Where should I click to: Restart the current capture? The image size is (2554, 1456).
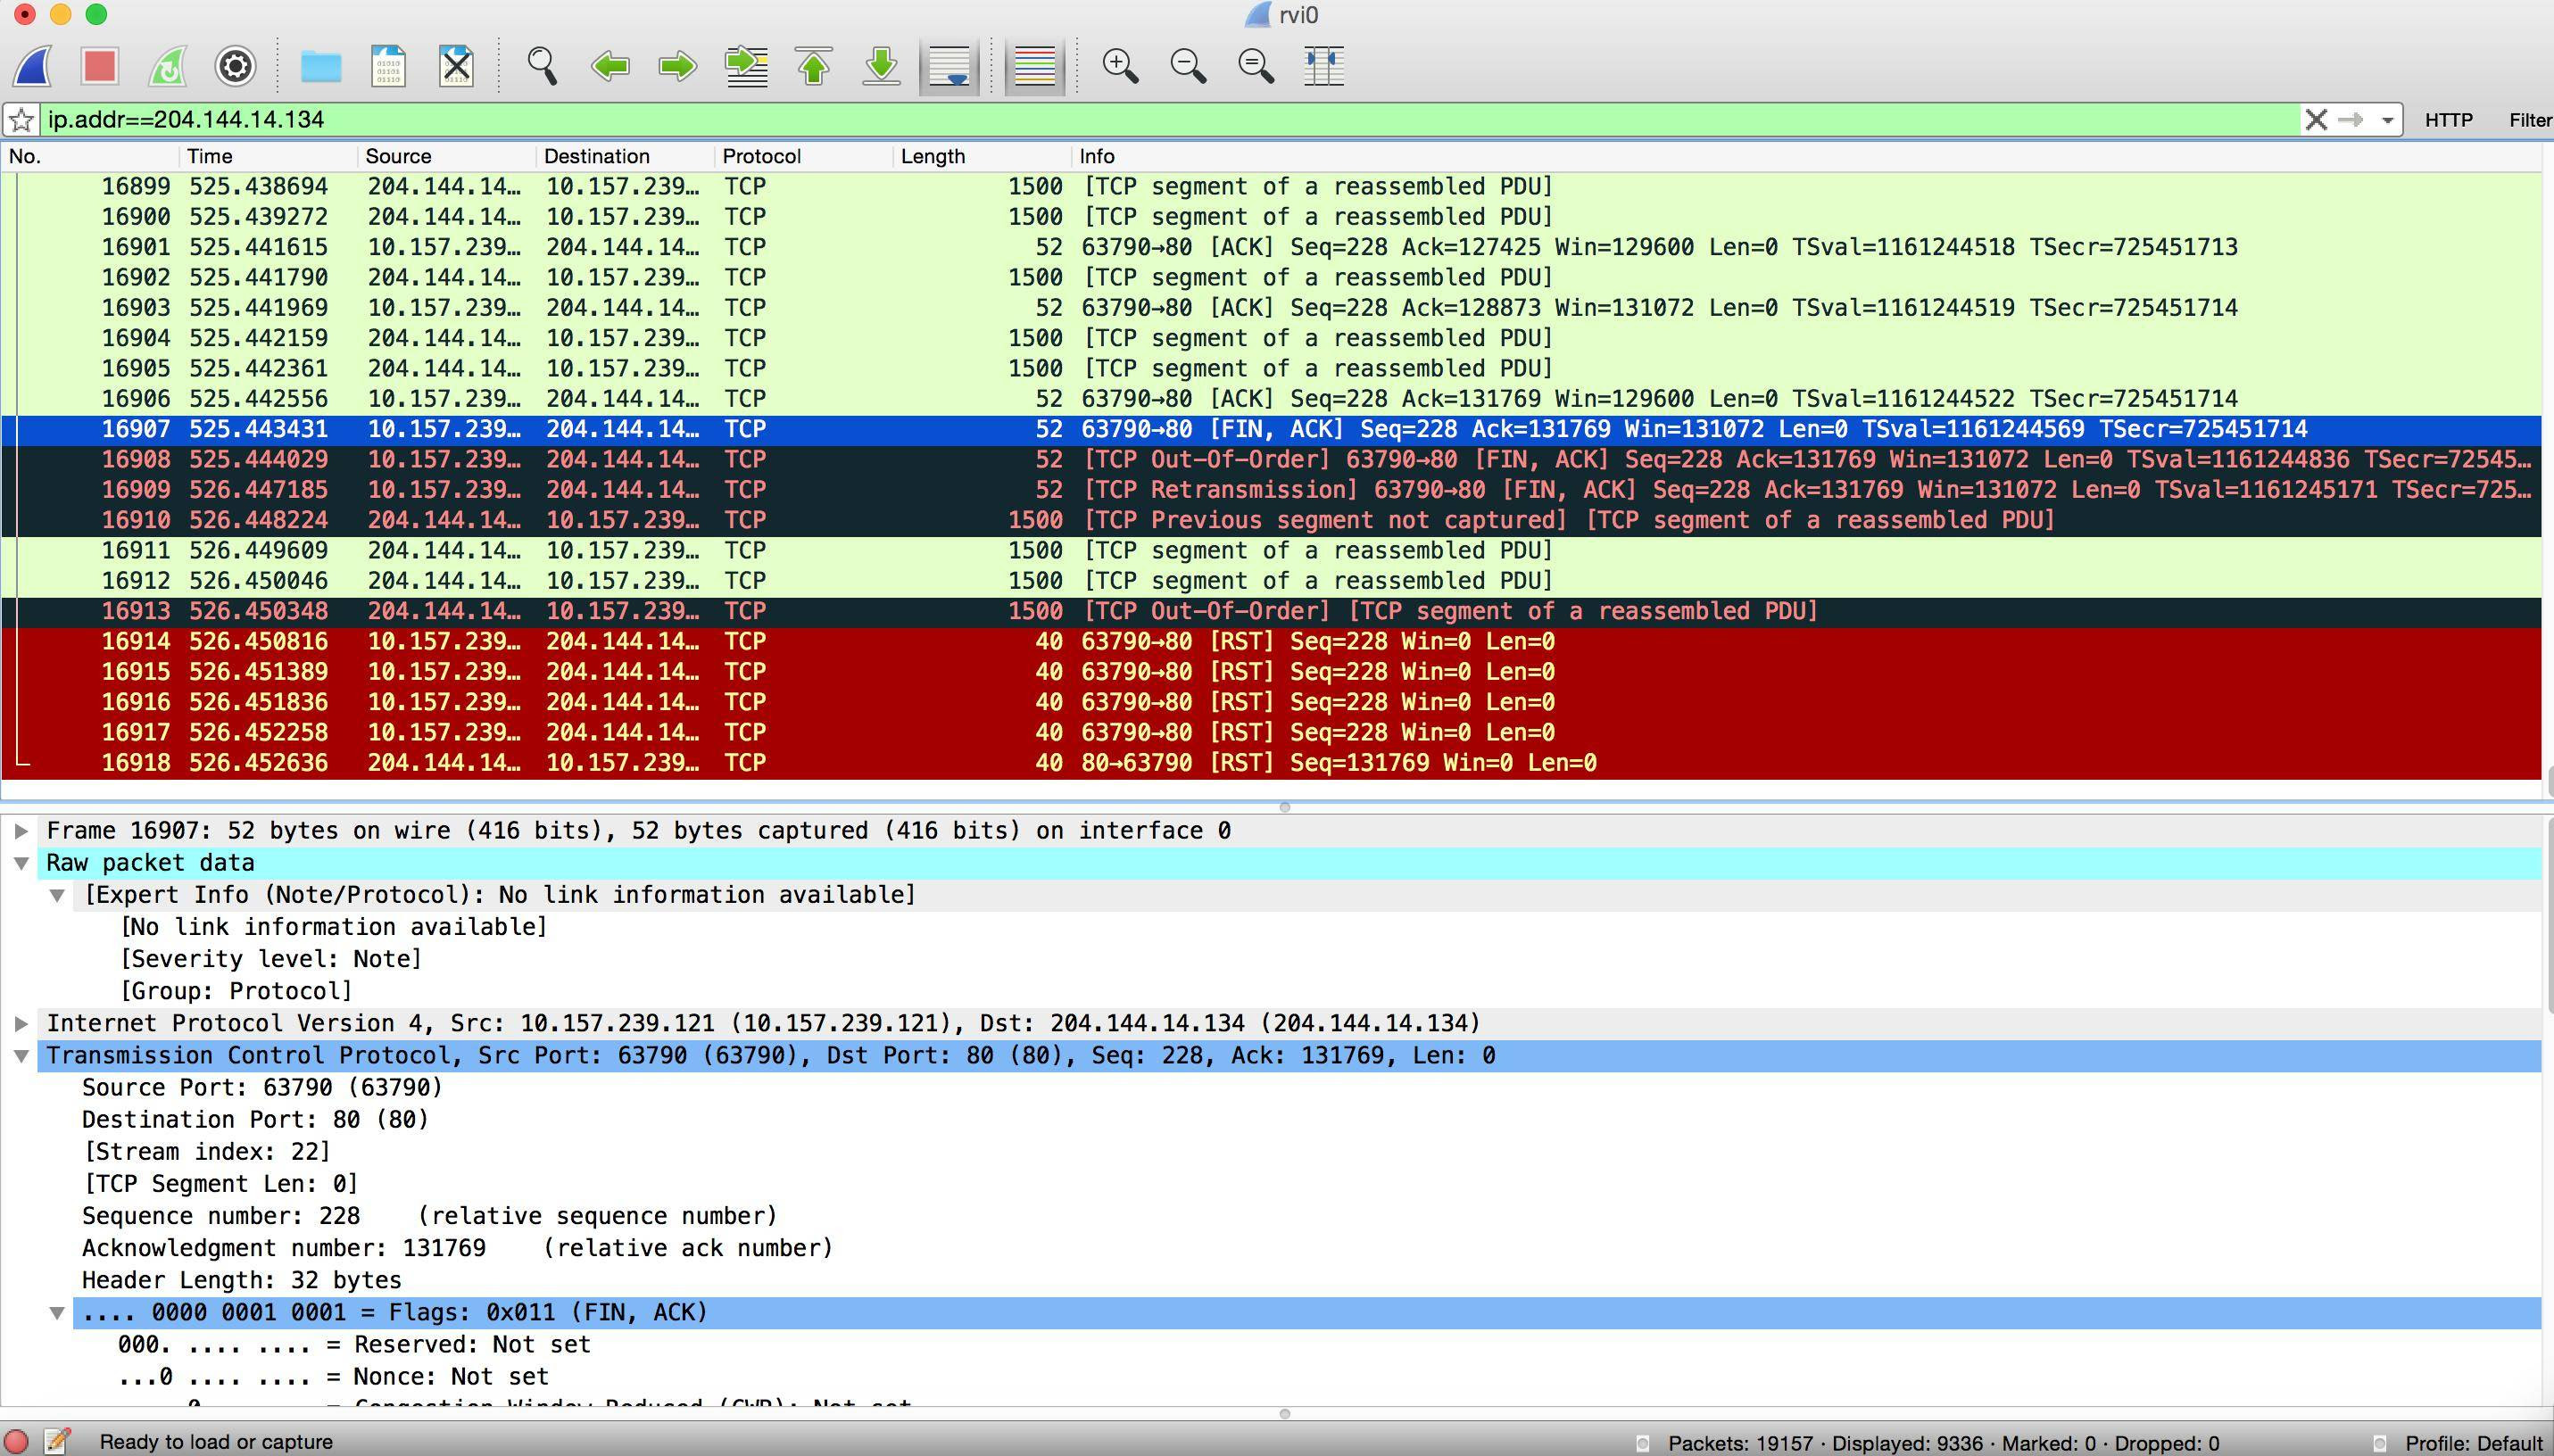[x=167, y=67]
